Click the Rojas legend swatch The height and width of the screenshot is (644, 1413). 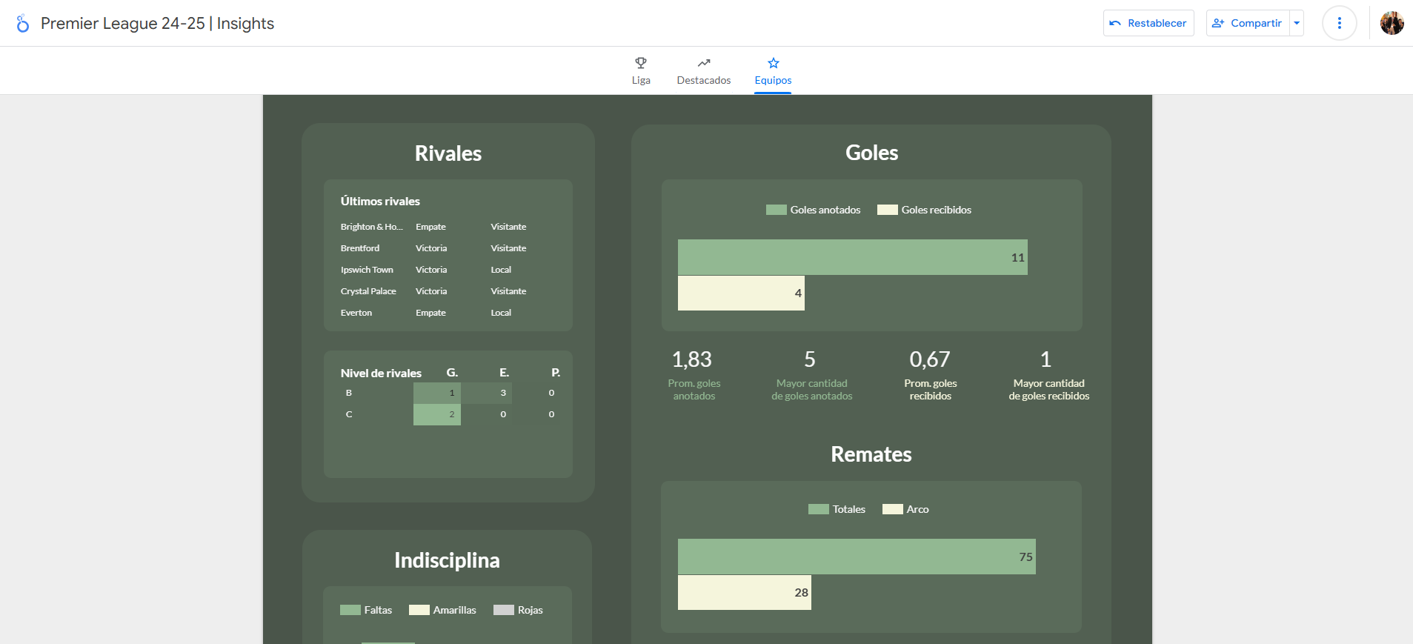[x=503, y=610]
